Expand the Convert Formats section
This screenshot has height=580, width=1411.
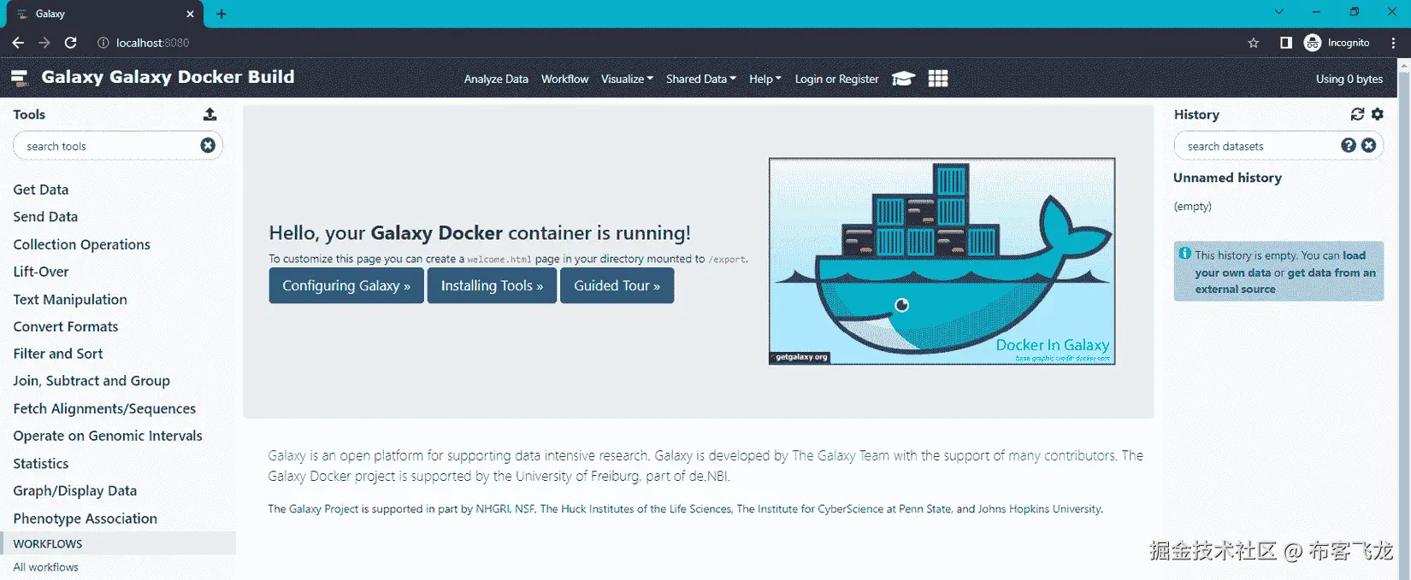tap(66, 326)
